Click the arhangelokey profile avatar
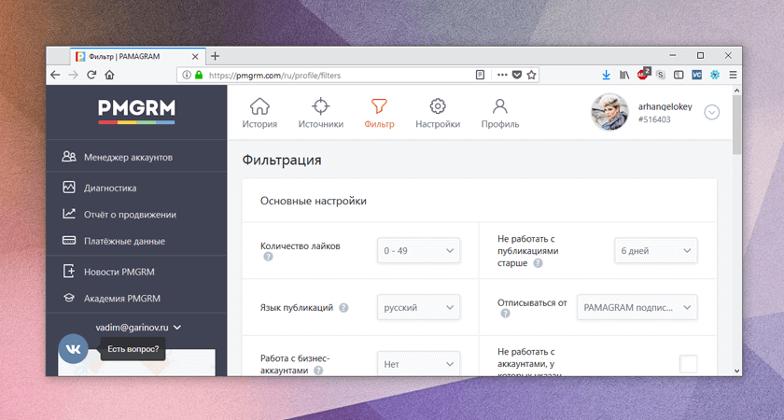The height and width of the screenshot is (420, 784). pos(609,112)
